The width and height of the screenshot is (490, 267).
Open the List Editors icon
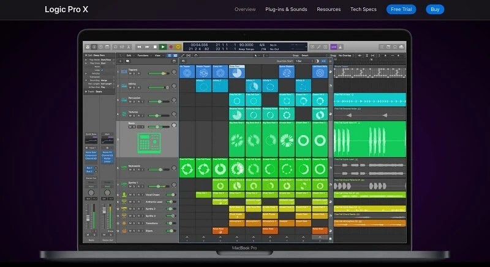click(x=382, y=46)
